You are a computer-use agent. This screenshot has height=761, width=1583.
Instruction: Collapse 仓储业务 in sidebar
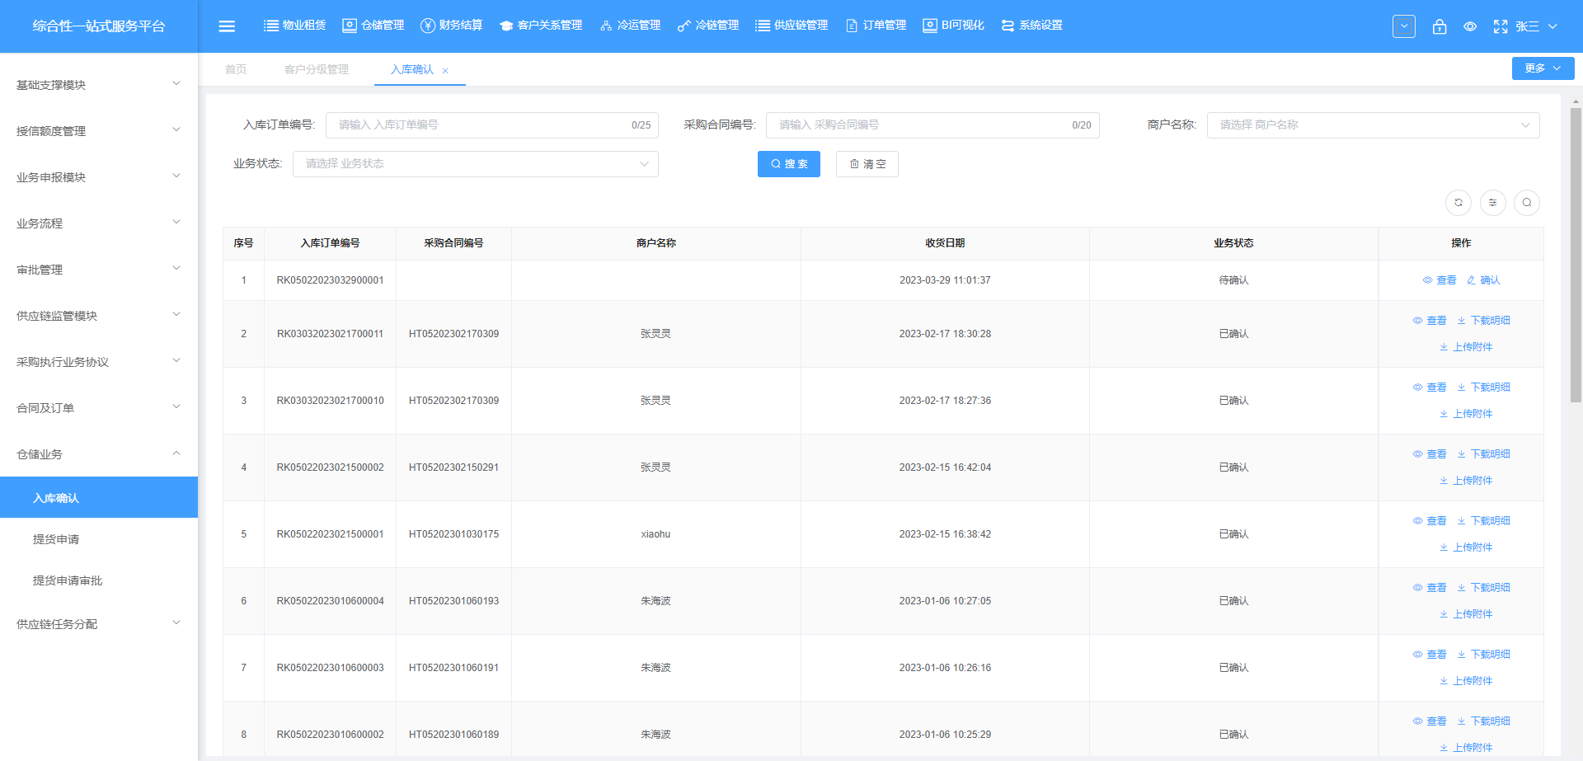click(x=99, y=454)
